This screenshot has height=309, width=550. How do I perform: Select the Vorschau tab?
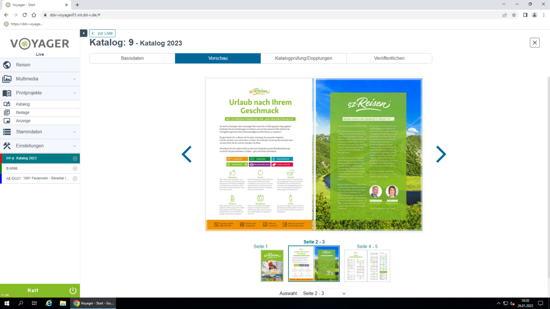pyautogui.click(x=218, y=58)
